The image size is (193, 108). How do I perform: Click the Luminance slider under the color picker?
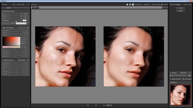16,54
